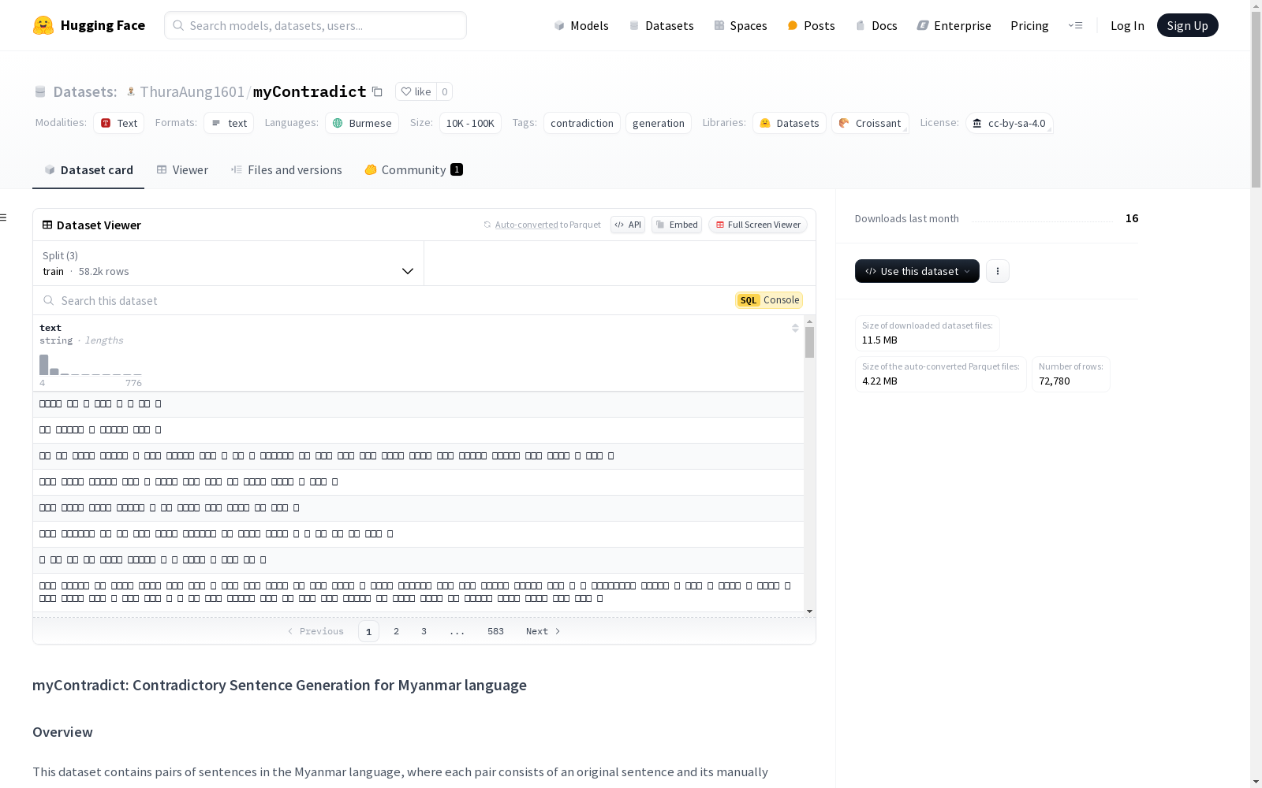The height and width of the screenshot is (788, 1262).
Task: View Pricing page
Action: pyautogui.click(x=1029, y=25)
